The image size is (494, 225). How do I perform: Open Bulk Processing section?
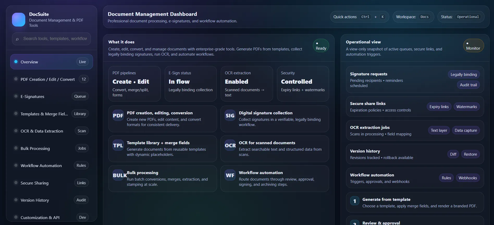(x=52, y=148)
